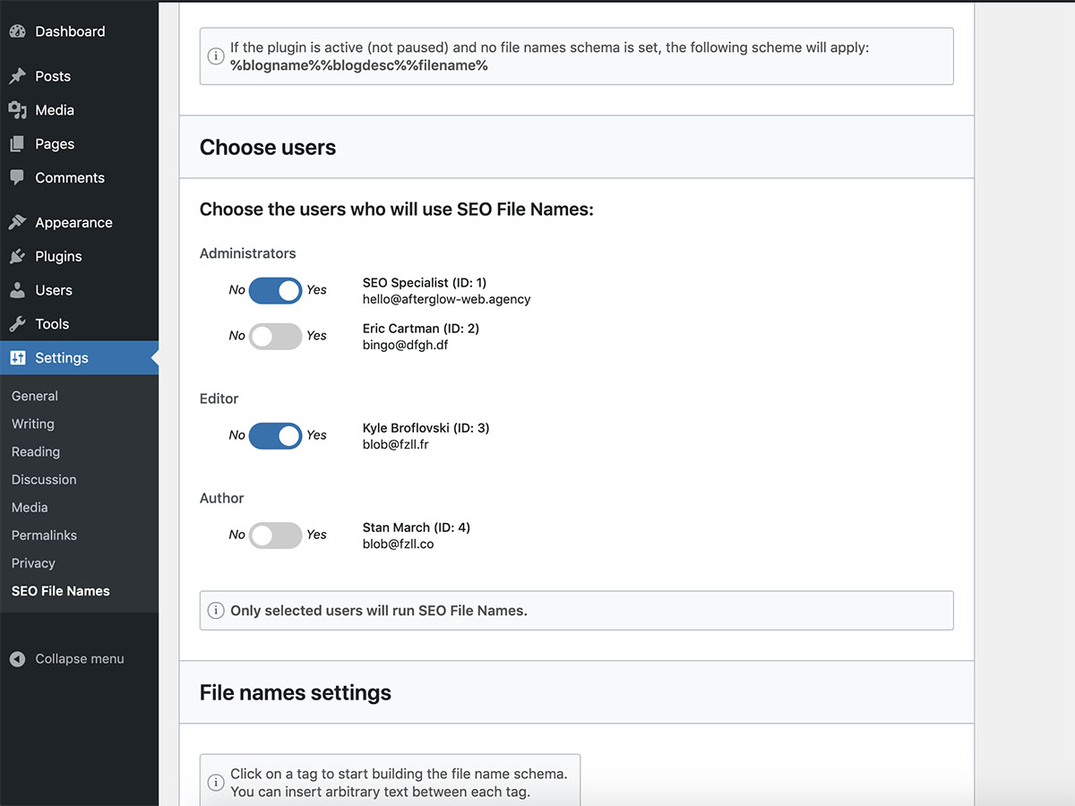Image resolution: width=1075 pixels, height=806 pixels.
Task: Click 'Eric Cartman (ID: 2)' name
Action: [x=421, y=329]
